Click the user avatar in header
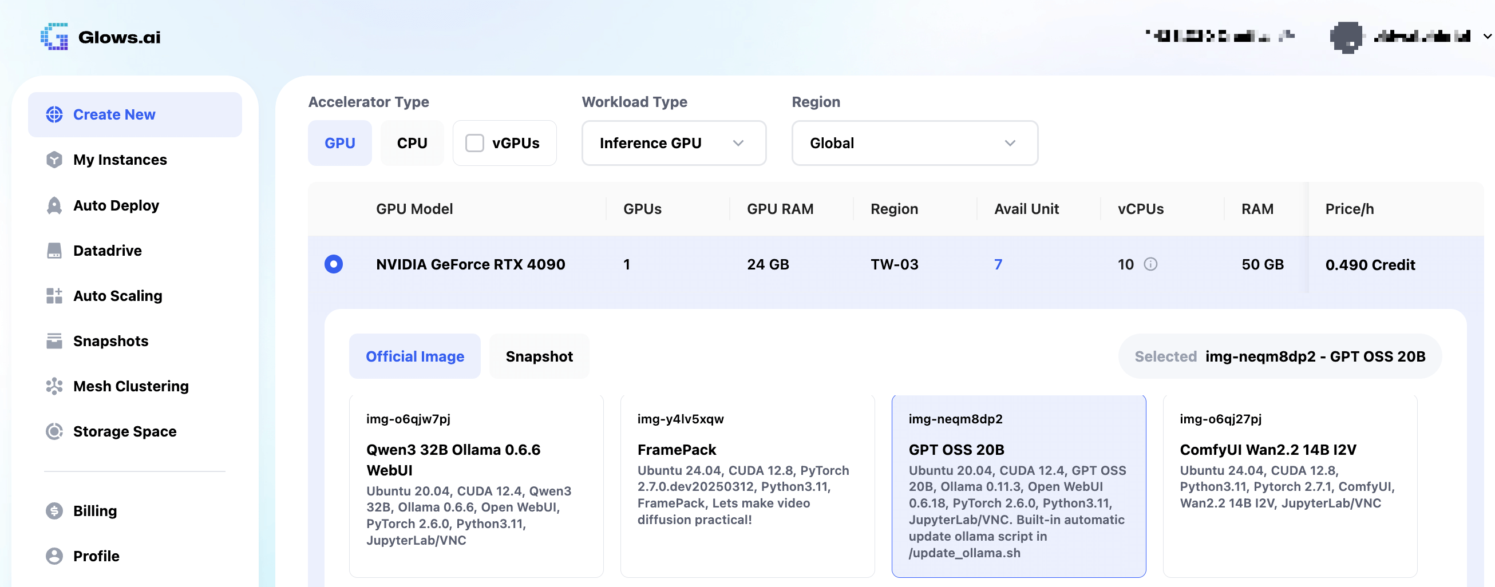The height and width of the screenshot is (587, 1495). (1346, 37)
